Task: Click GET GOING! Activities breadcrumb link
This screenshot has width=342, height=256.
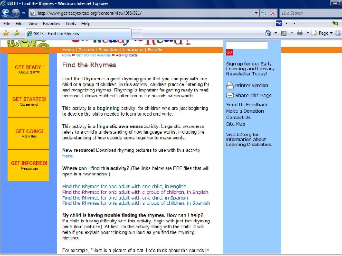Action: 93,55
